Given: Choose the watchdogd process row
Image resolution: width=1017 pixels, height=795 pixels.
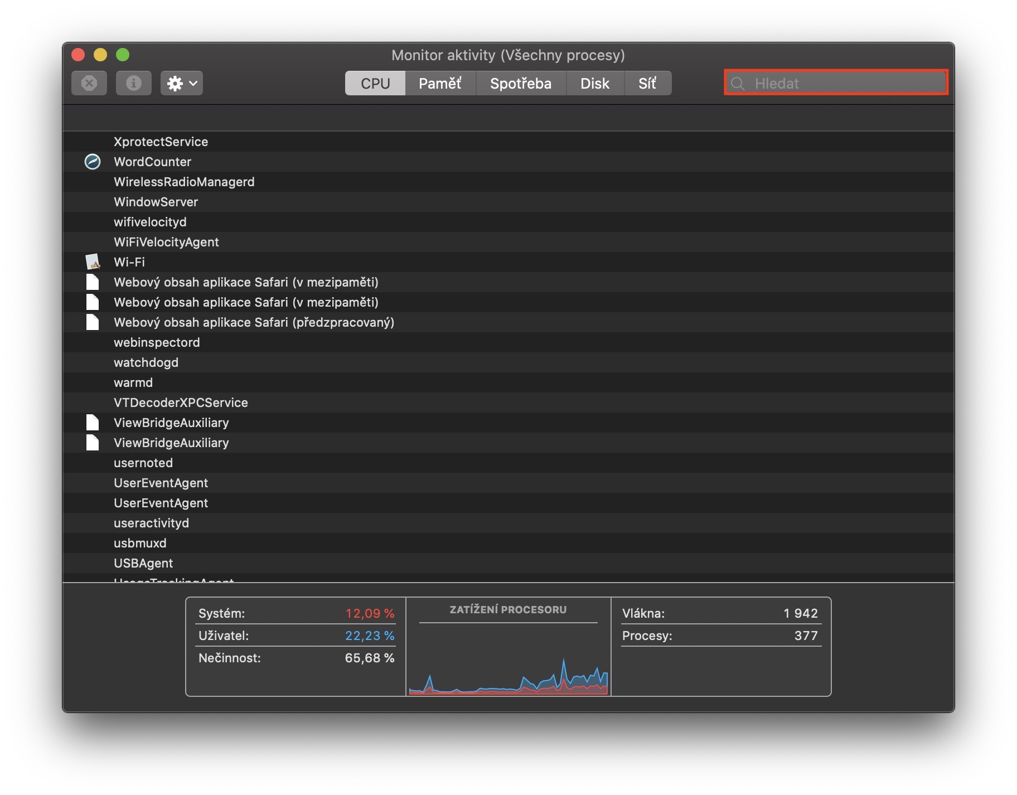Looking at the screenshot, I should 508,362.
